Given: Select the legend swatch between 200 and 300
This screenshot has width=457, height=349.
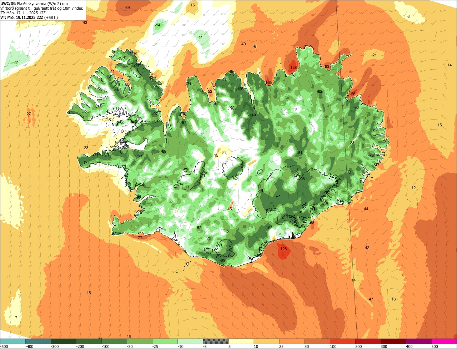Looking at the screenshot, I should 368,341.
